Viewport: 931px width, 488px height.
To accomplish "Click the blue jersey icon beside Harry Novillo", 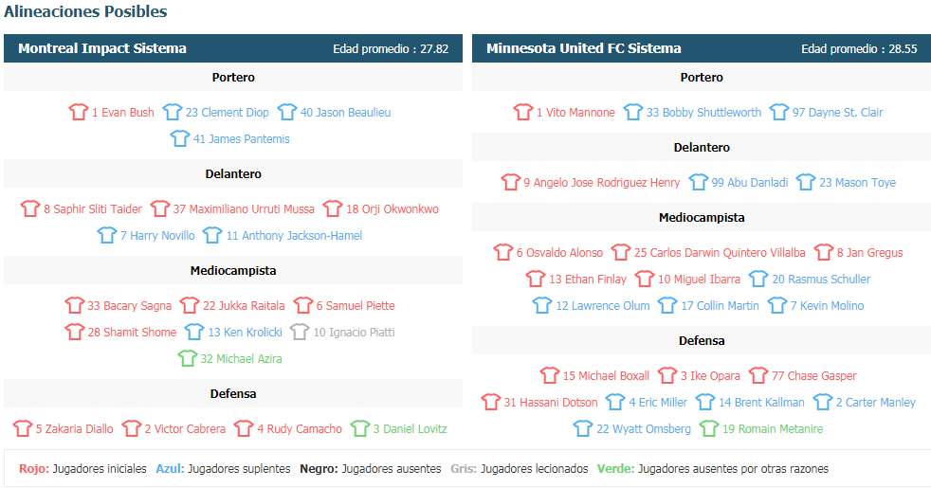I will (107, 235).
